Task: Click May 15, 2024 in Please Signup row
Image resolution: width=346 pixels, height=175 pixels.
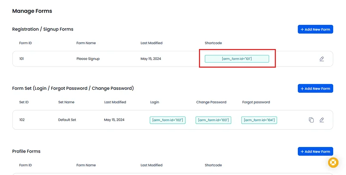Action: point(151,59)
